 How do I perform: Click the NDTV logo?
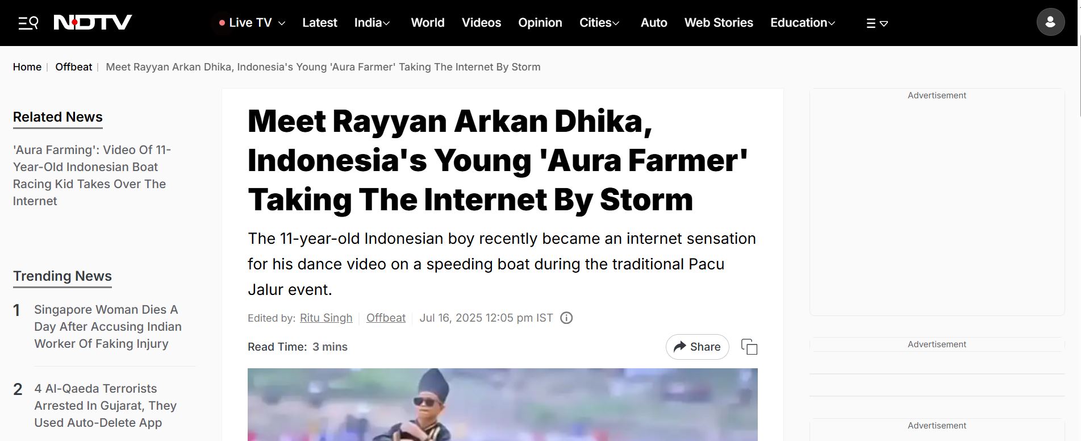[93, 22]
